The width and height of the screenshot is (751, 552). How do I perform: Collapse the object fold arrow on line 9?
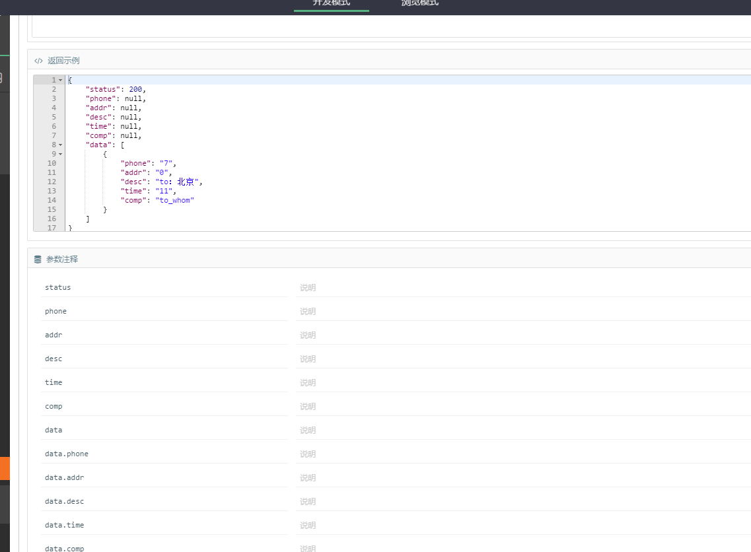coord(60,154)
